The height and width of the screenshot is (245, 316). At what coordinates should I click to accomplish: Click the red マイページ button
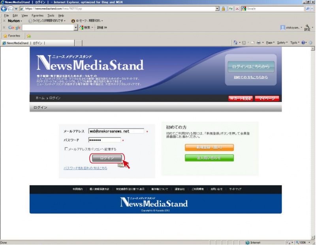[267, 99]
